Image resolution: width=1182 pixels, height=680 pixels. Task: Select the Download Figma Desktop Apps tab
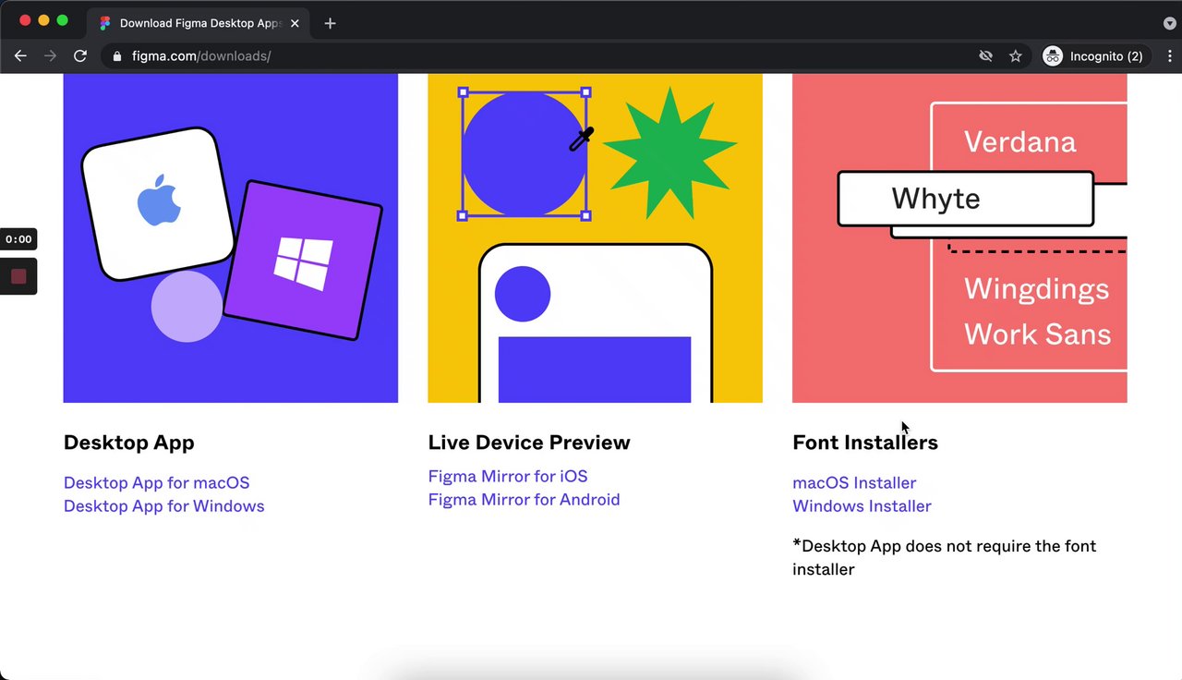coord(199,23)
